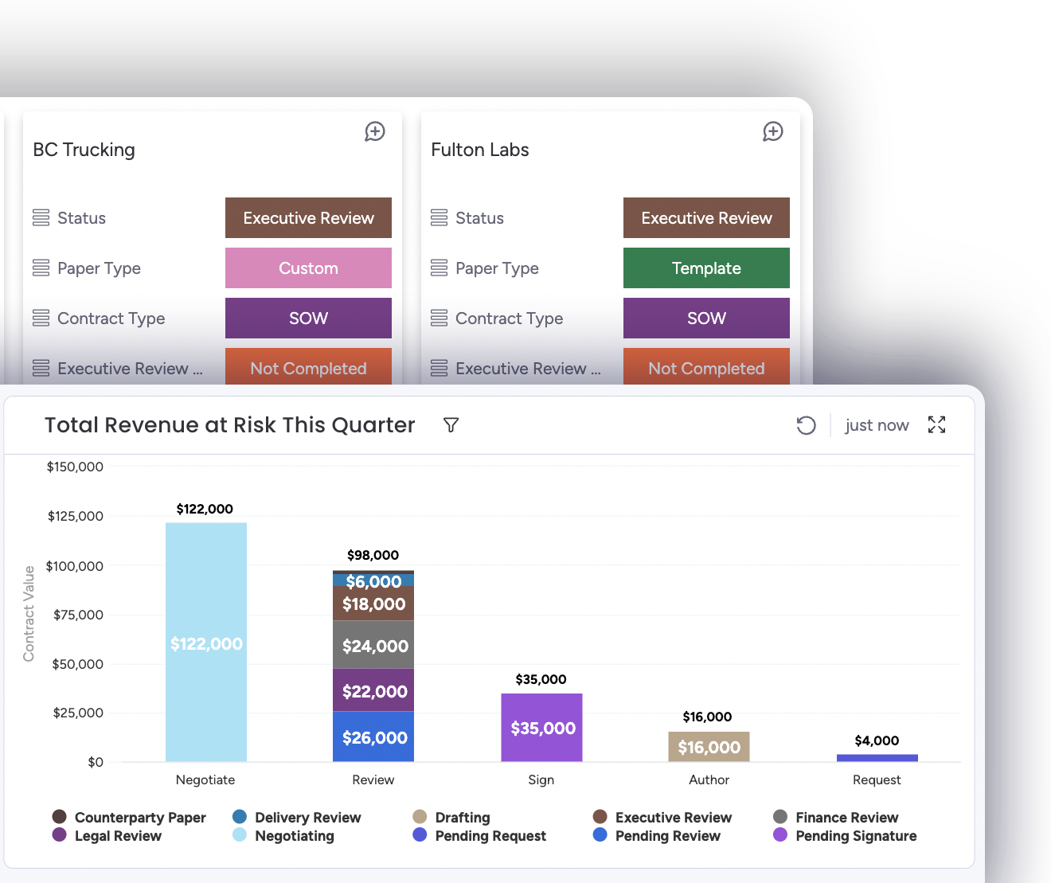This screenshot has width=1051, height=883.
Task: Toggle Pending Request legend series
Action: tap(479, 836)
